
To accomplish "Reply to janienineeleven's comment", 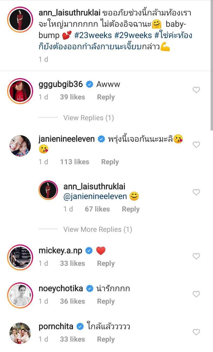I will pos(110,162).
